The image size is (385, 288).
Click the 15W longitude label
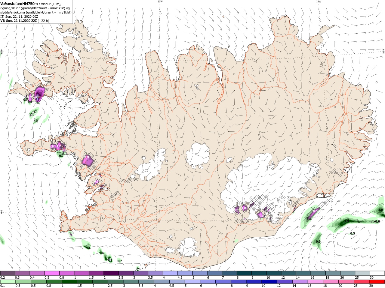click(319, 1)
